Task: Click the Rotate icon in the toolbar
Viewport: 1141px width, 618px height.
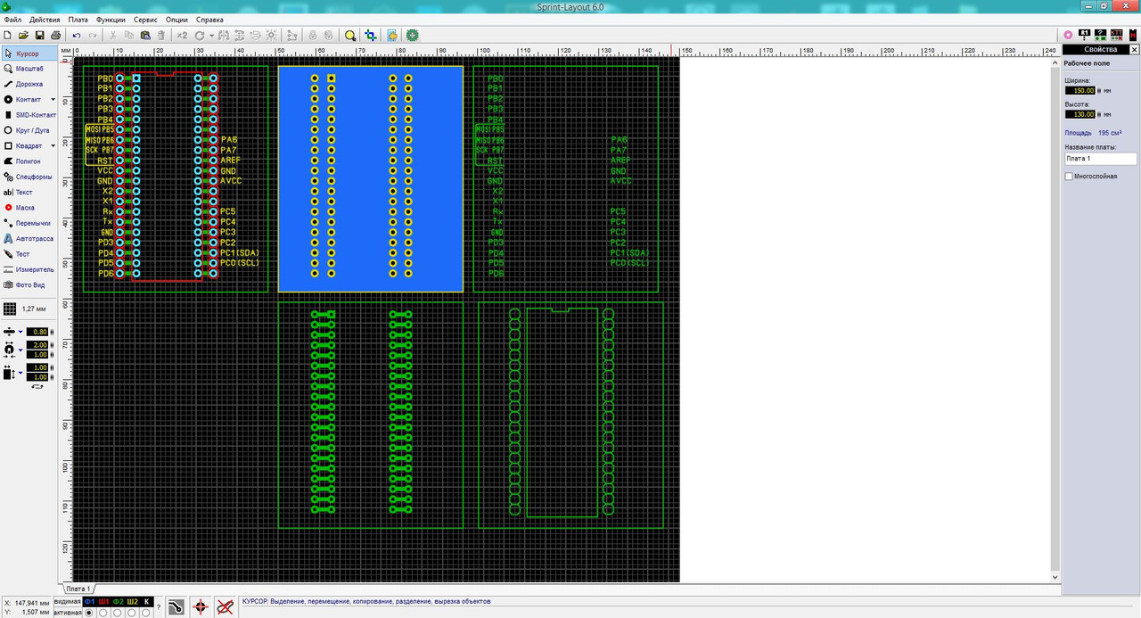Action: click(200, 36)
